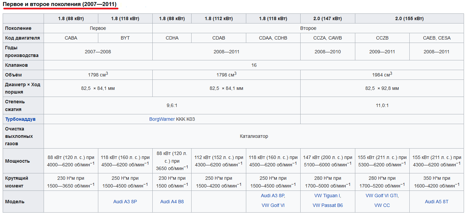
Task: Open the Турбонаддув link
Action: point(20,119)
